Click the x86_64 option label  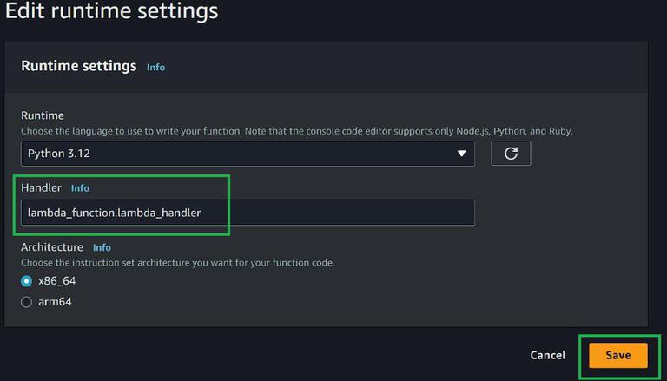click(57, 281)
